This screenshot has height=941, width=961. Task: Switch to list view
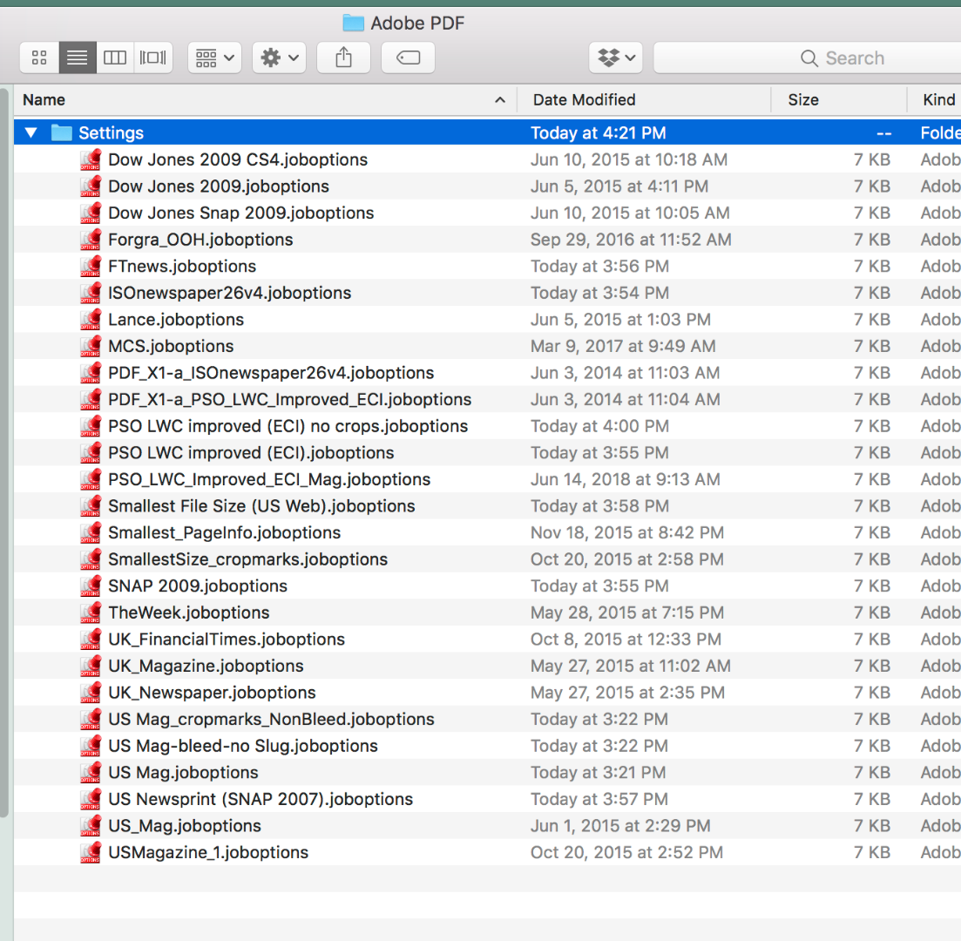click(x=77, y=58)
